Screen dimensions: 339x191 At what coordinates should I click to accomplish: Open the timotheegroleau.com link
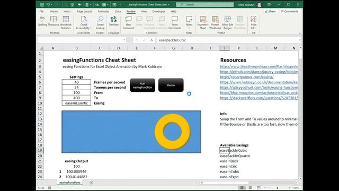pos(259,66)
